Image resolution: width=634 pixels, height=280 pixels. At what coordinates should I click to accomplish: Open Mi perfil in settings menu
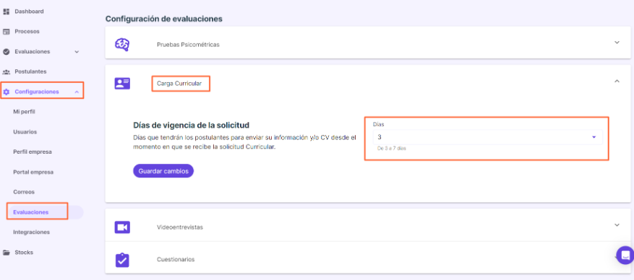(25, 111)
